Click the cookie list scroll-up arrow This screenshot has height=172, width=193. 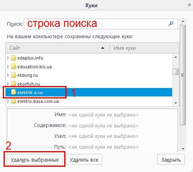[176, 57]
